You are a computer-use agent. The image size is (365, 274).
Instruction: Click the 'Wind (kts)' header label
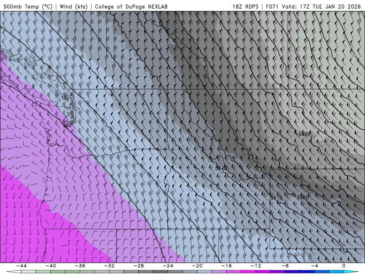click(x=73, y=6)
